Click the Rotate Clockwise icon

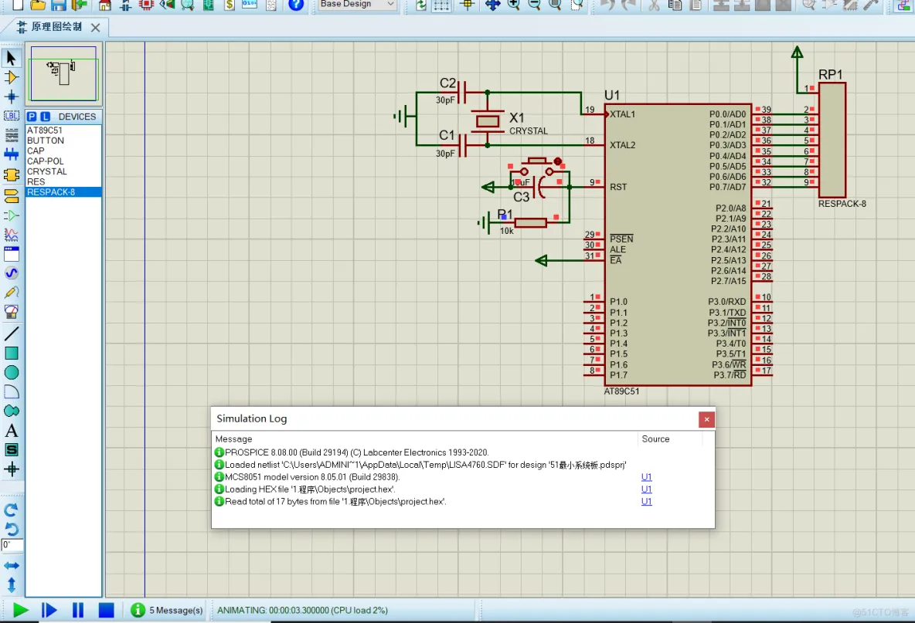pyautogui.click(x=11, y=510)
